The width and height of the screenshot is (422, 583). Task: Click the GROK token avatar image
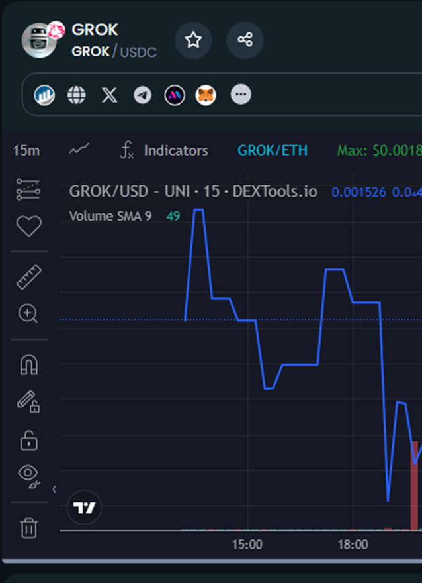39,40
